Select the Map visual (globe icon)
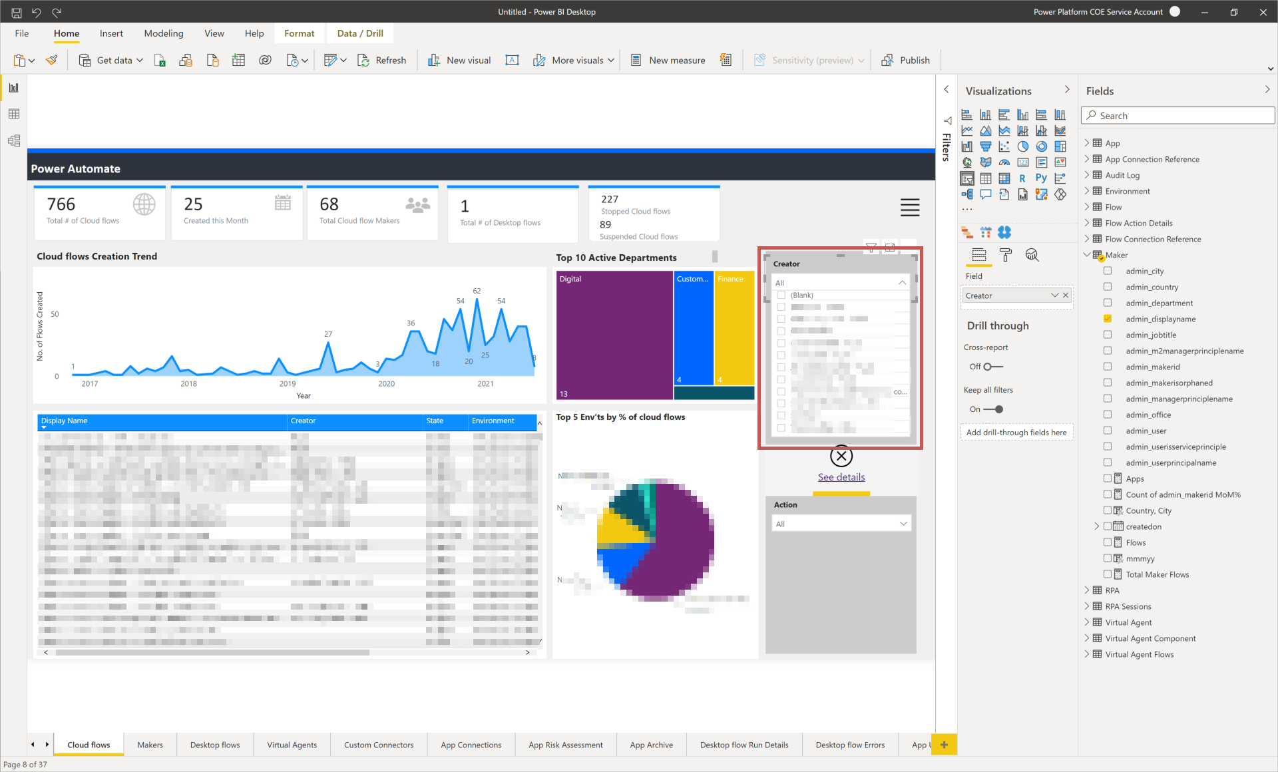 pos(966,162)
